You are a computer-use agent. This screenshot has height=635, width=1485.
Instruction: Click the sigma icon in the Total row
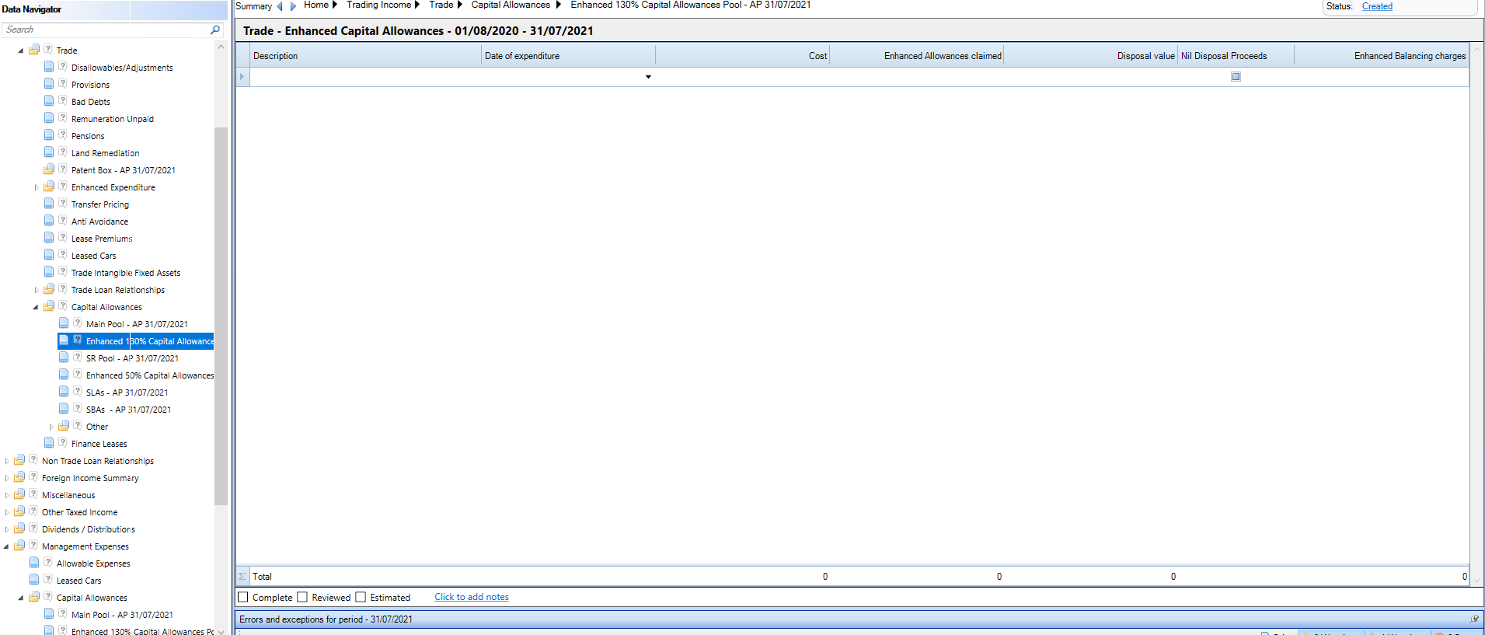click(x=242, y=577)
